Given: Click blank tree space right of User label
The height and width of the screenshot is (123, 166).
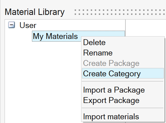Looking at the screenshot, I should coord(81,26).
